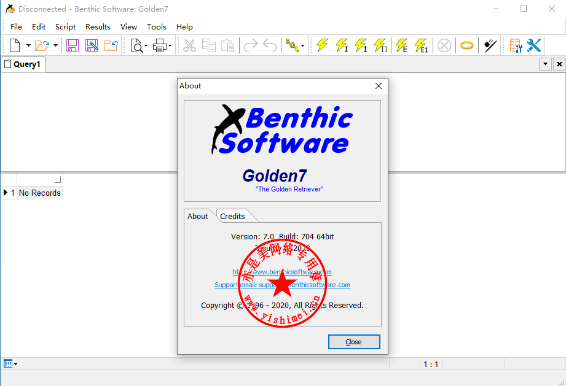Click the Copy toolbar icon

[x=209, y=45]
